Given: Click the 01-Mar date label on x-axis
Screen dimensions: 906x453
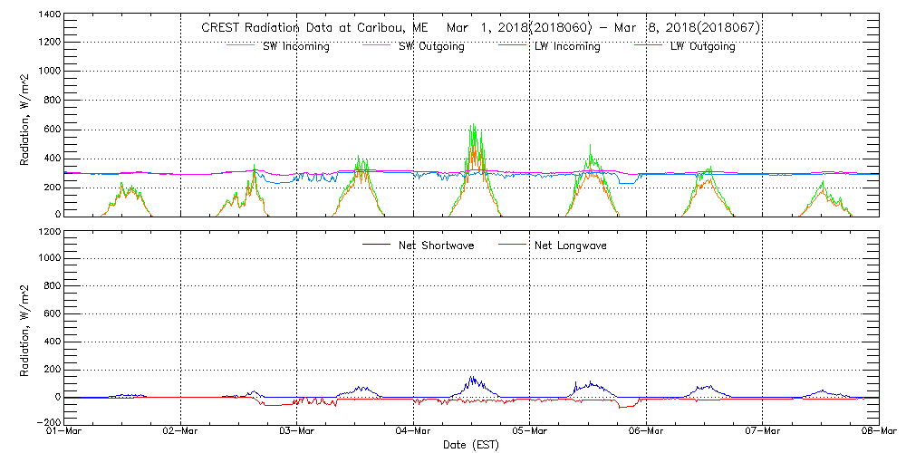Looking at the screenshot, I should tap(64, 431).
